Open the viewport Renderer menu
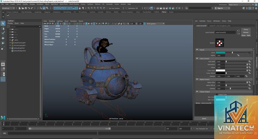The image size is (258, 139). (74, 21)
